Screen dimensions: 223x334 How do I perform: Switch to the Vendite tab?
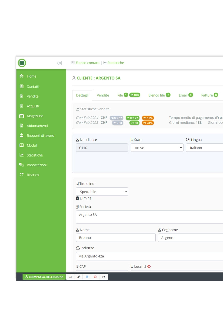[x=103, y=95]
